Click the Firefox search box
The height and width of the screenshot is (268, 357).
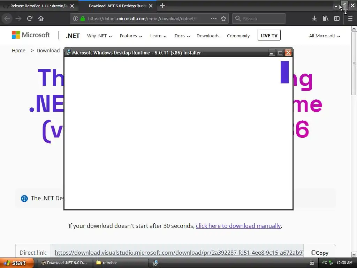click(259, 18)
